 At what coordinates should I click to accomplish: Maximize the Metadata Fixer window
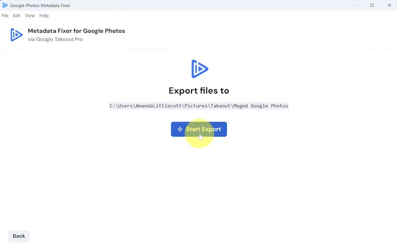tap(372, 5)
